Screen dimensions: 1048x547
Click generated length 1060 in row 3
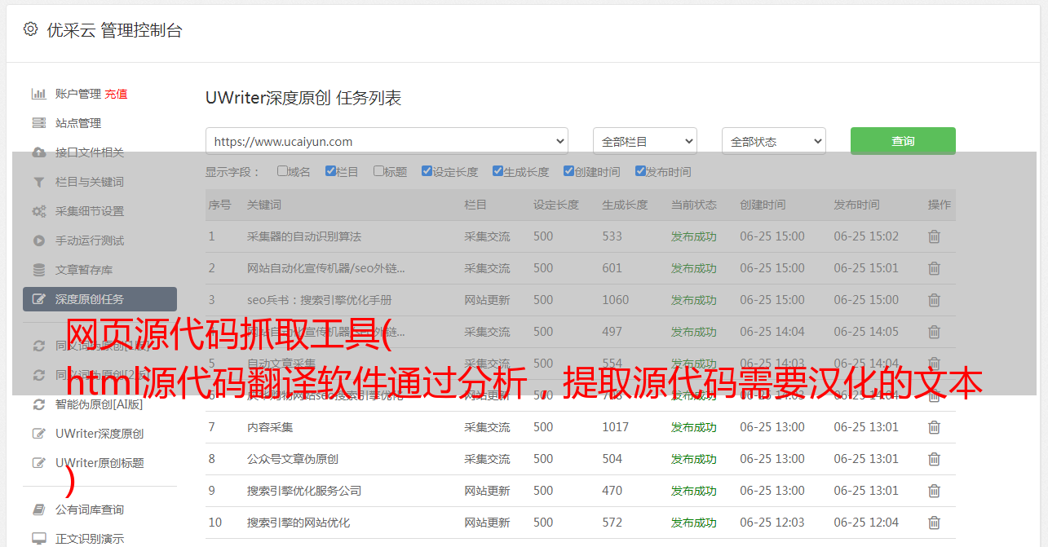pos(616,300)
